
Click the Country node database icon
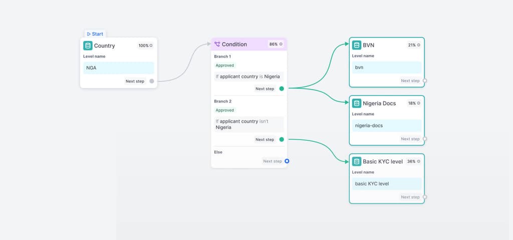(88, 45)
